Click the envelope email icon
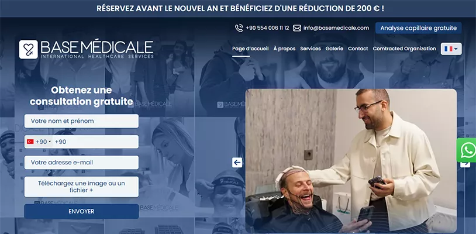 pos(297,28)
